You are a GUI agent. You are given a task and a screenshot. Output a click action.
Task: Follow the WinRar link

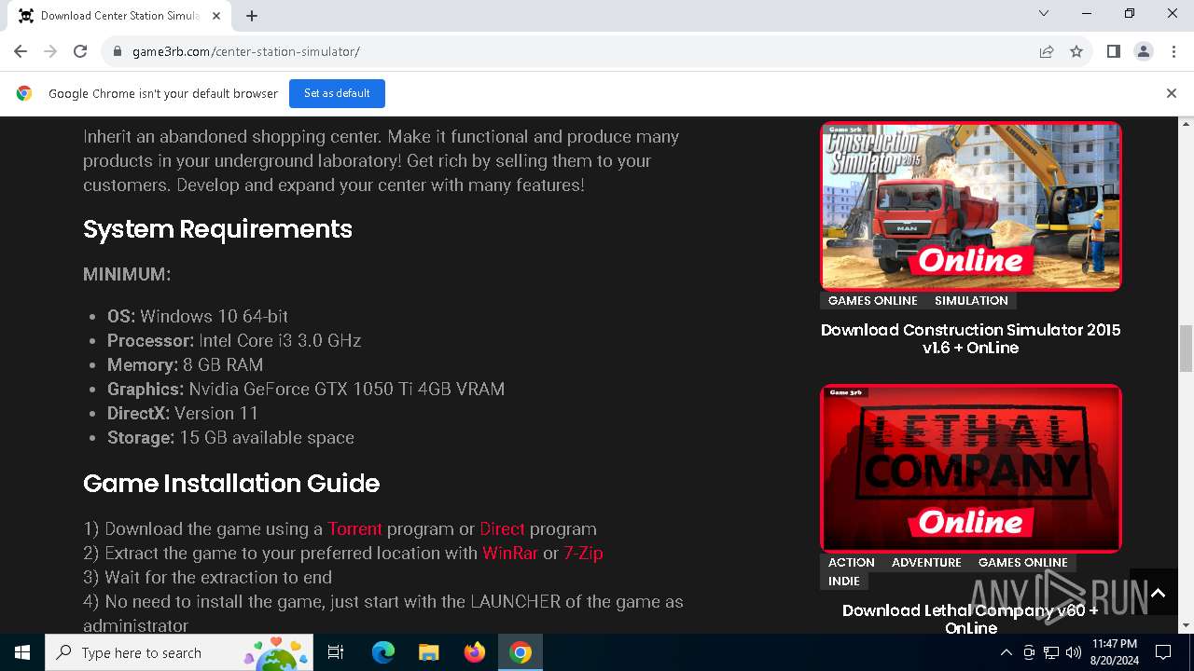coord(510,553)
